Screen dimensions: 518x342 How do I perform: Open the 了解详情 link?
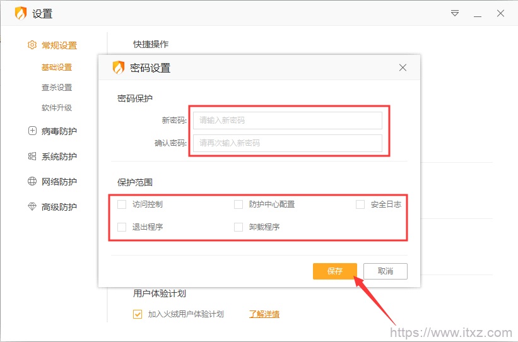(264, 314)
